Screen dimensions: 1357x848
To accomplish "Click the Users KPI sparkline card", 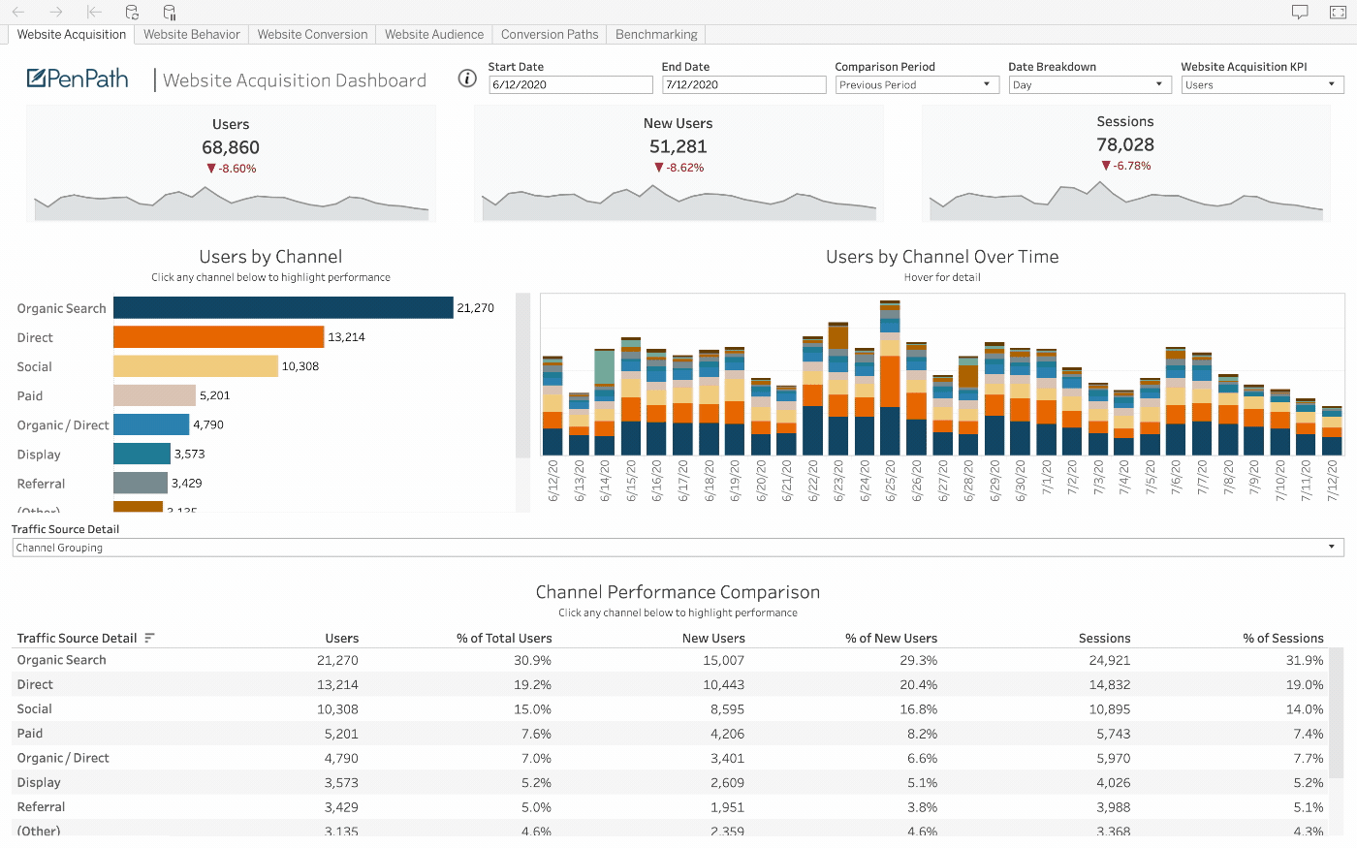I will 231,163.
